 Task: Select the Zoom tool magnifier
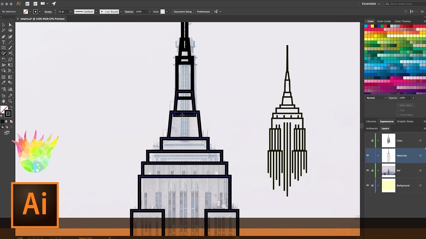click(x=10, y=101)
